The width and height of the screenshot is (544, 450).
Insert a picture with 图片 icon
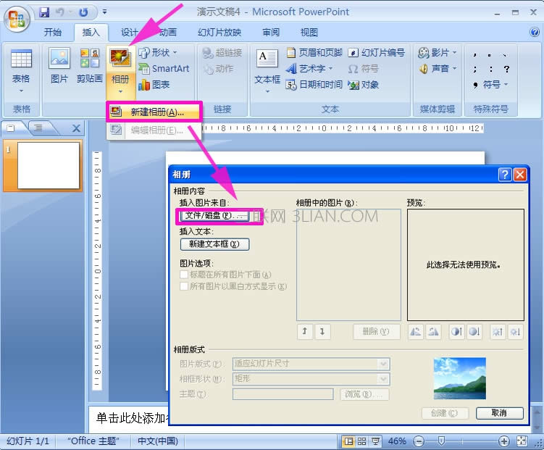[59, 58]
